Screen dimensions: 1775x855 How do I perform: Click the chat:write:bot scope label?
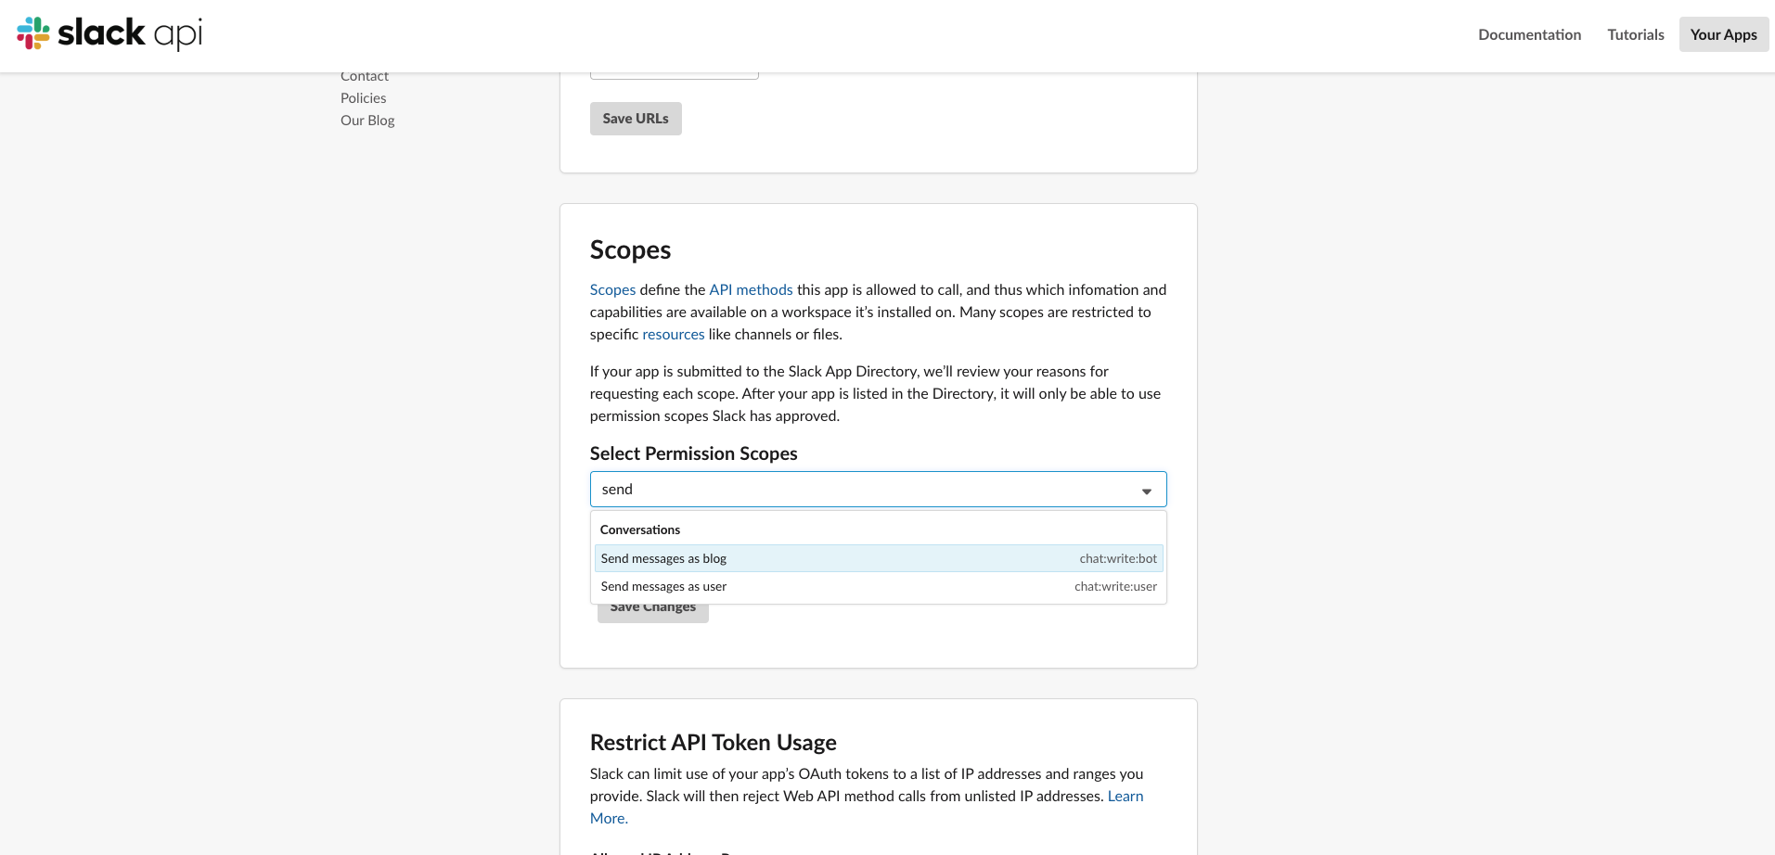1117,558
